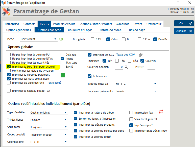Click the Préfixe input field
195x147 pixels.
[x=151, y=67]
